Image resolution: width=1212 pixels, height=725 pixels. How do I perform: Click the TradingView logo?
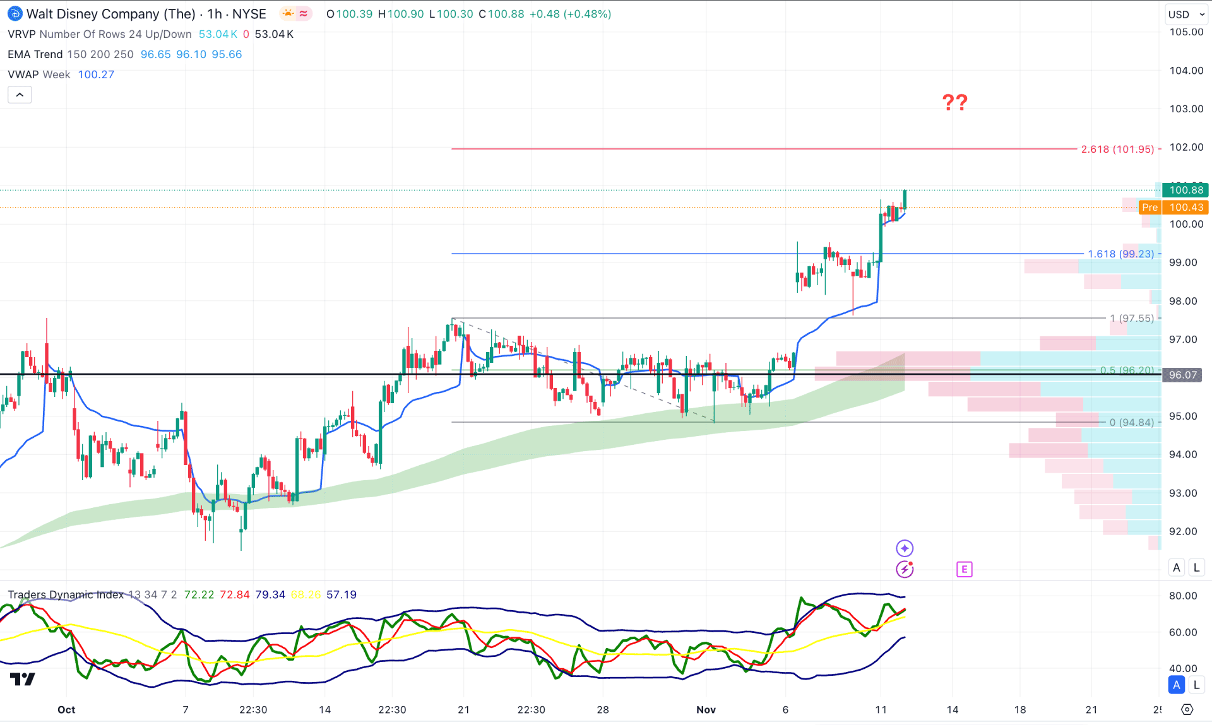tap(23, 679)
